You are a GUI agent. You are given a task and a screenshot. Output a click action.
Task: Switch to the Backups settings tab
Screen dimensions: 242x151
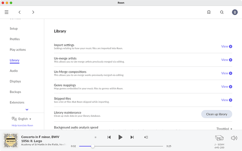click(15, 92)
